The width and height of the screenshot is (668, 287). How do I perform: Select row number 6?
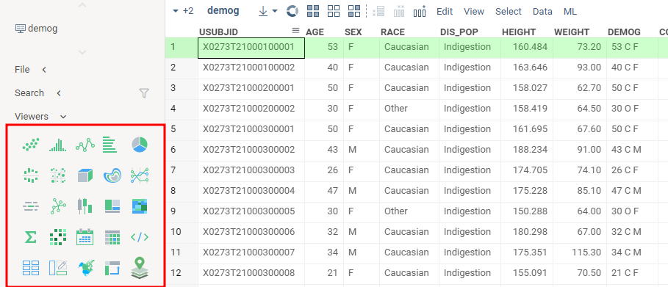pyautogui.click(x=182, y=150)
